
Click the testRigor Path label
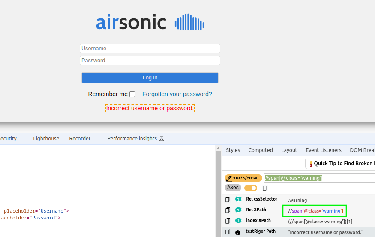(261, 231)
